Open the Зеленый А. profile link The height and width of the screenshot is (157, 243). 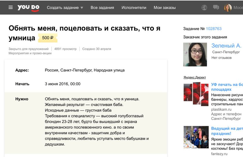(226, 46)
